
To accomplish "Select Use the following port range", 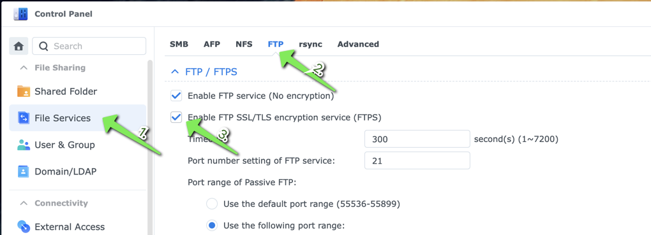I will pos(212,226).
